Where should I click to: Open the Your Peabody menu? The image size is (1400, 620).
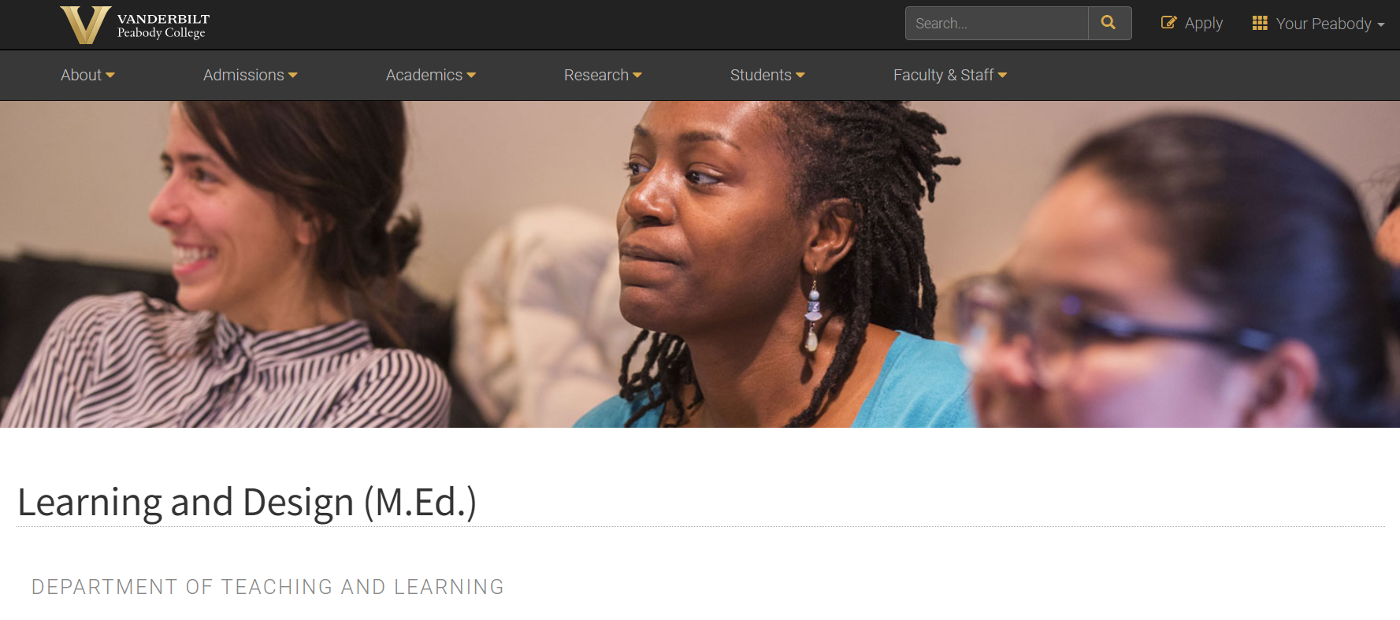click(x=1318, y=24)
